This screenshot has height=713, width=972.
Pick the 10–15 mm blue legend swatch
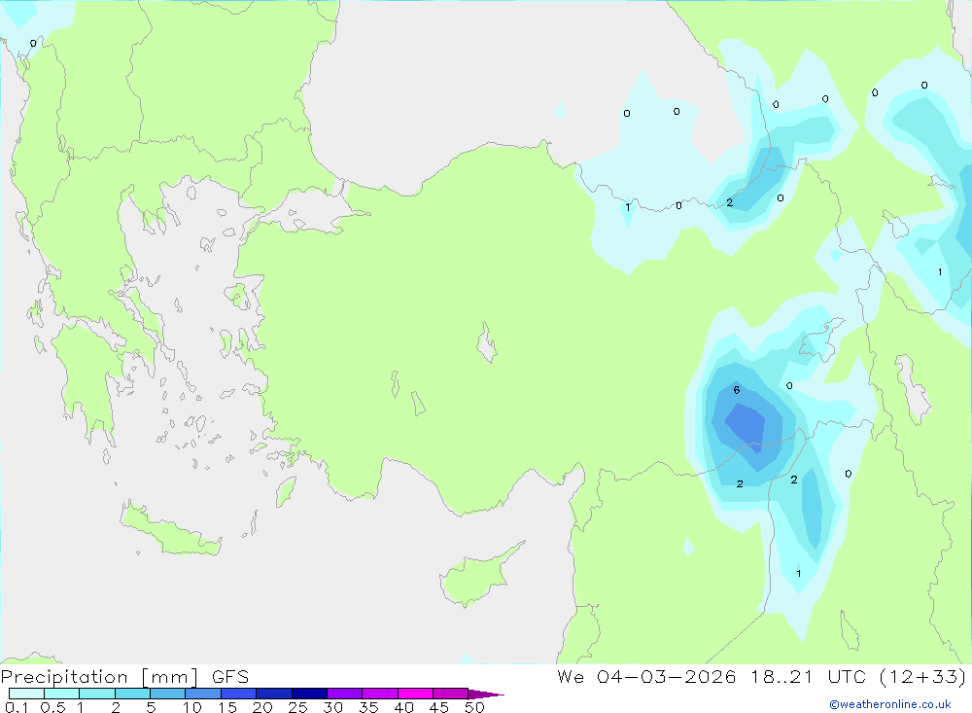click(203, 694)
